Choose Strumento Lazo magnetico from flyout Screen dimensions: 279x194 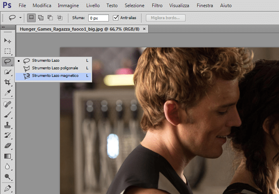55,75
